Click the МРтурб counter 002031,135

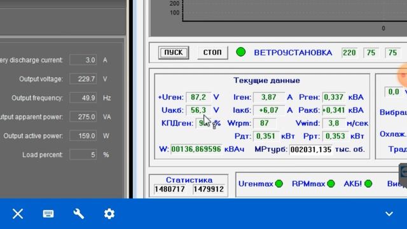(x=311, y=149)
